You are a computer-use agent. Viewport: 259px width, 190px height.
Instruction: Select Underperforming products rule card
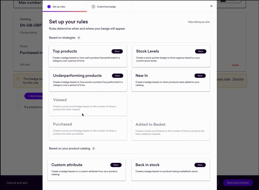click(x=88, y=80)
